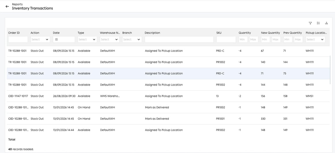Open the Branch filter dropdown
The width and height of the screenshot is (335, 153).
tap(132, 39)
